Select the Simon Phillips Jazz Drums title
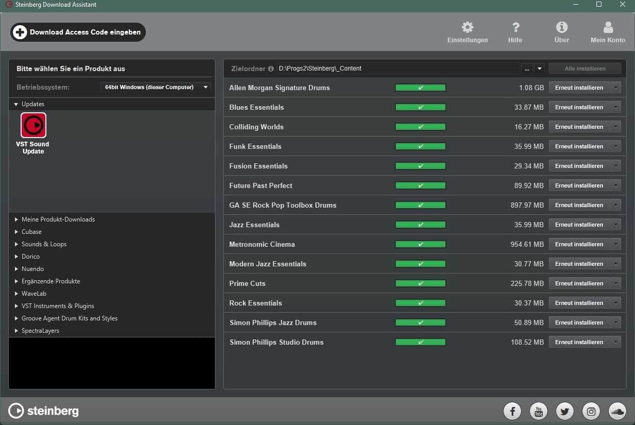Image resolution: width=635 pixels, height=425 pixels. (x=273, y=322)
